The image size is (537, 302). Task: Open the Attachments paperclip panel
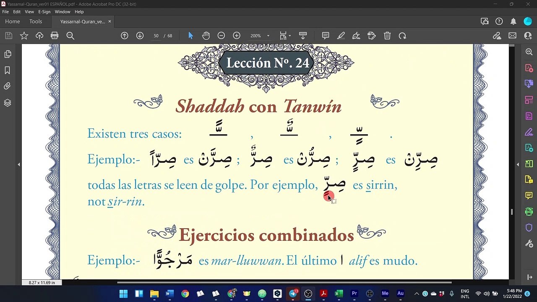pos(7,86)
